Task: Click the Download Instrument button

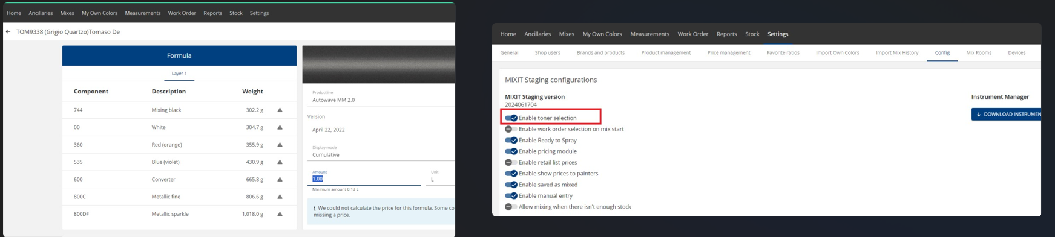Action: point(1007,114)
